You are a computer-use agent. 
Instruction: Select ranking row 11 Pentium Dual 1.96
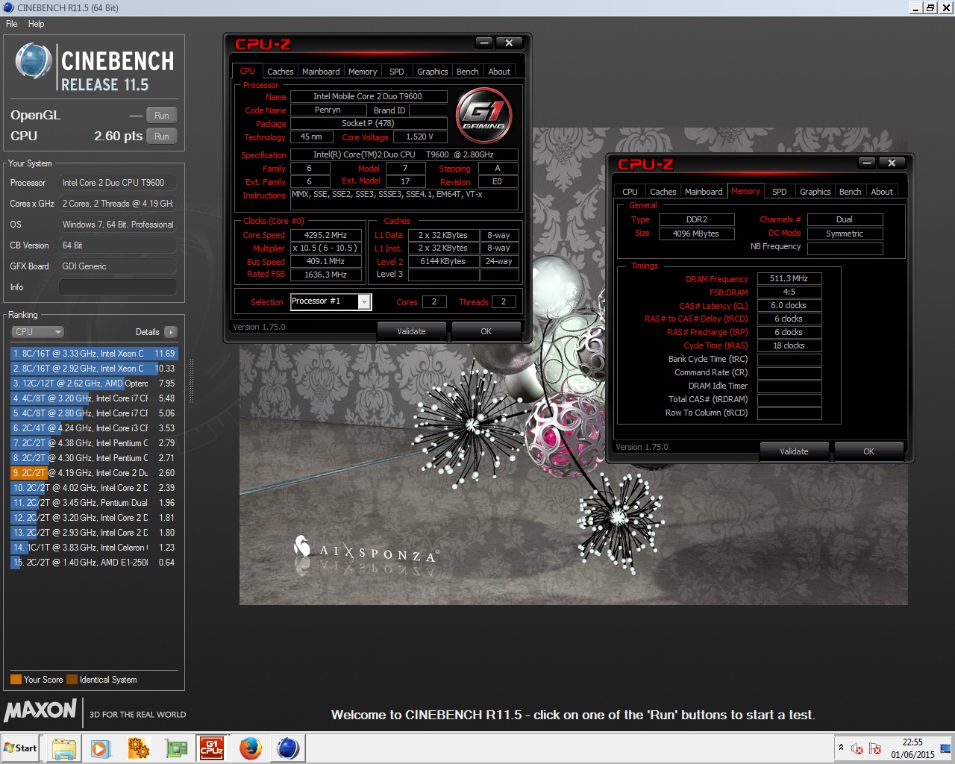coord(94,503)
